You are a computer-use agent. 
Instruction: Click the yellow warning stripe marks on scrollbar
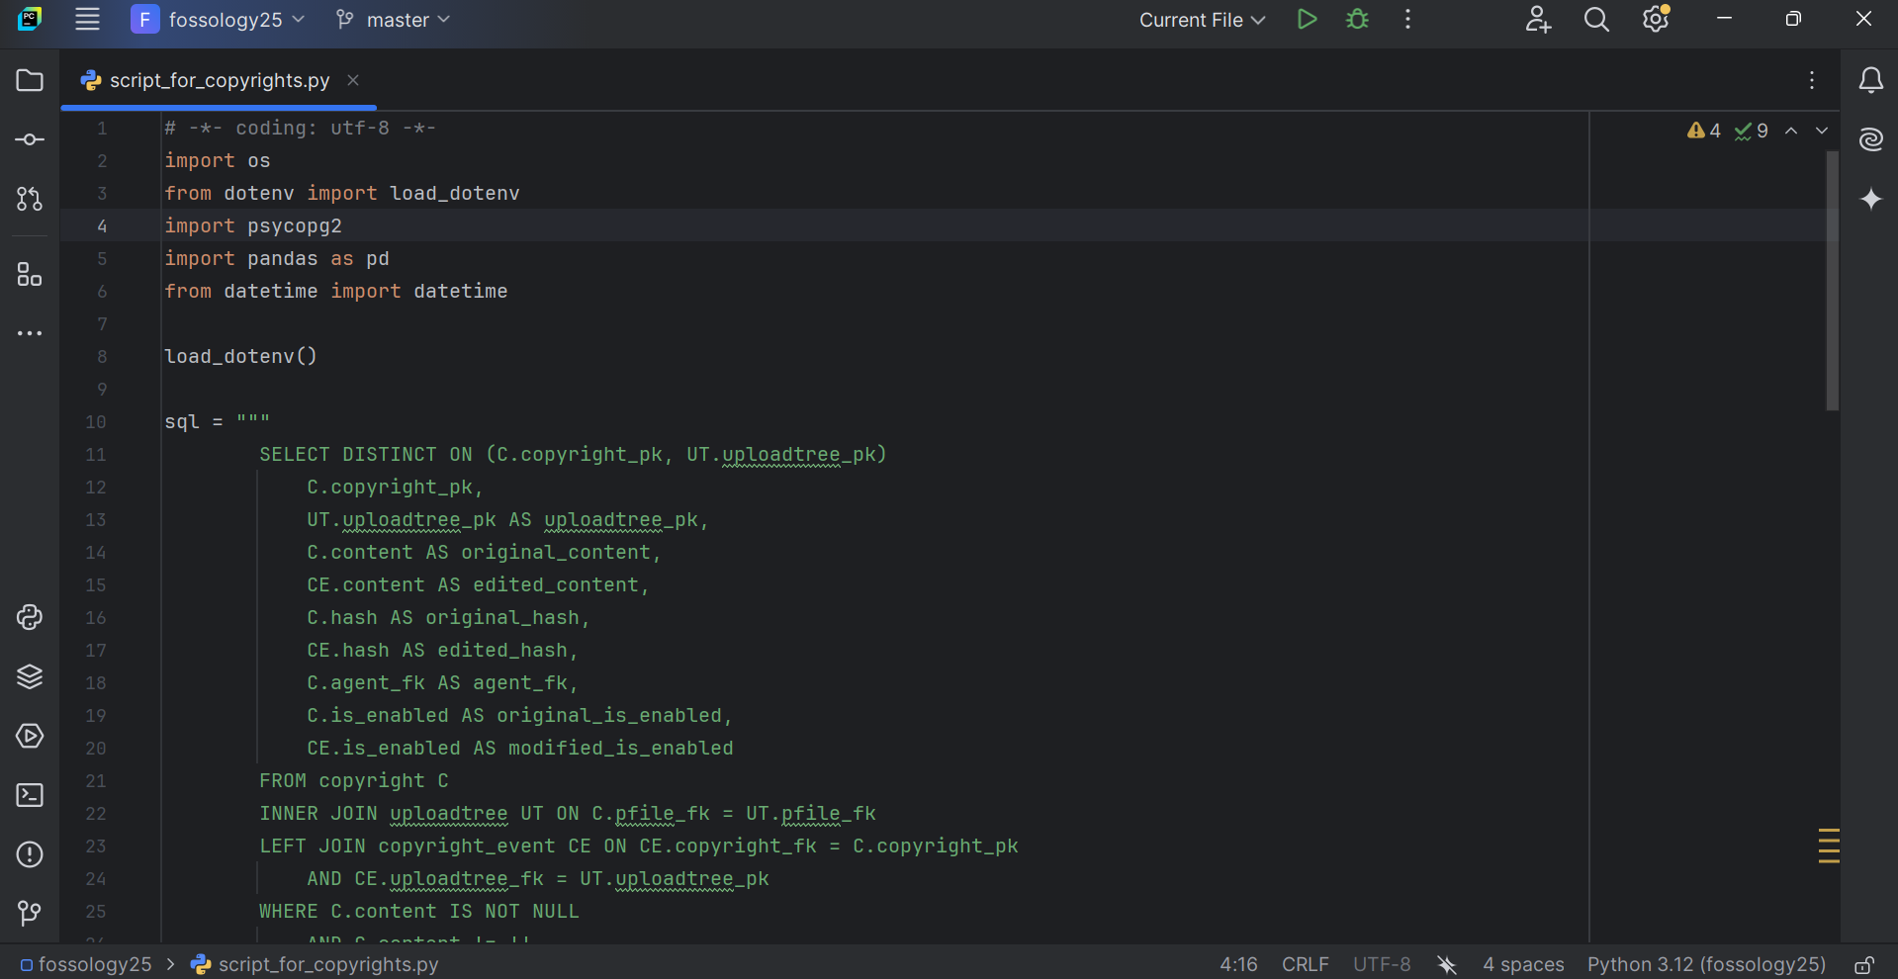click(1829, 845)
